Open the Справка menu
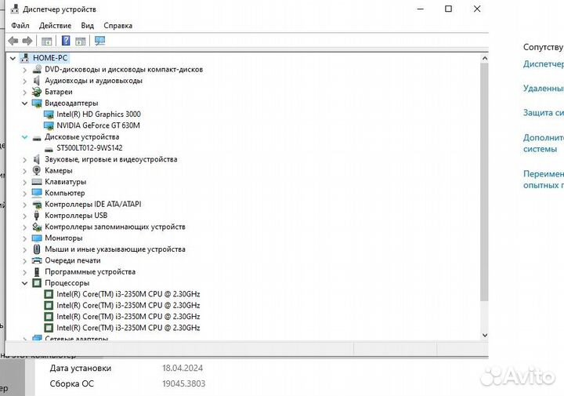The image size is (564, 396). [x=118, y=26]
